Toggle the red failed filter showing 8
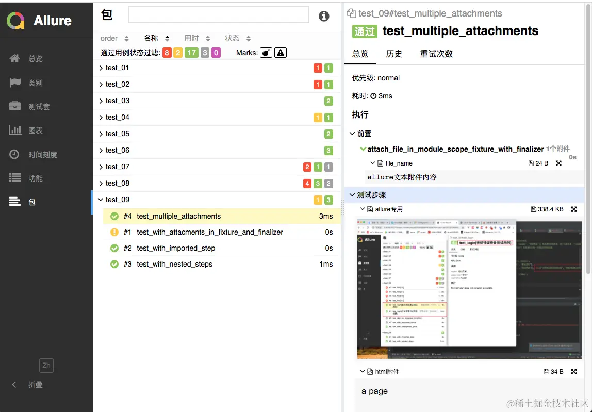Screen dimensions: 592x412 pos(167,53)
